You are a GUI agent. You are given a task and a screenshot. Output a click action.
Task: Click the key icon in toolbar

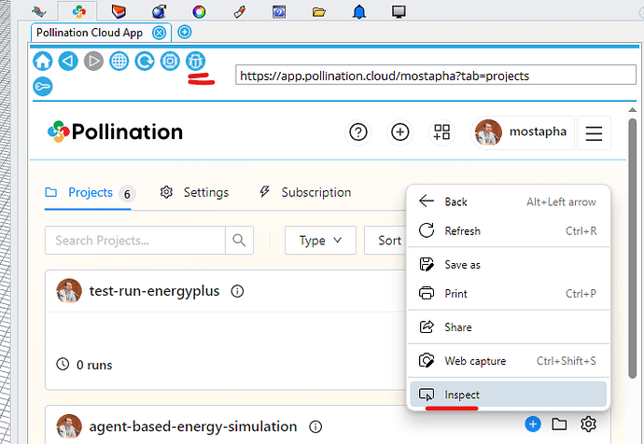[x=43, y=87]
